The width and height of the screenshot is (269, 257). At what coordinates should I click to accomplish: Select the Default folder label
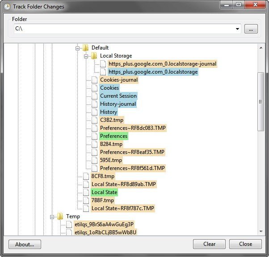coord(100,48)
